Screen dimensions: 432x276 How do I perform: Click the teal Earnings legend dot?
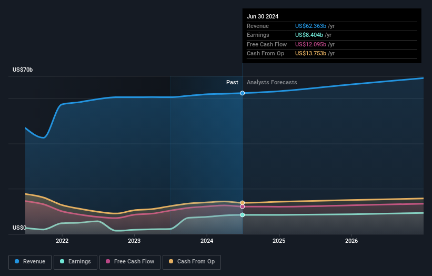[62, 261]
